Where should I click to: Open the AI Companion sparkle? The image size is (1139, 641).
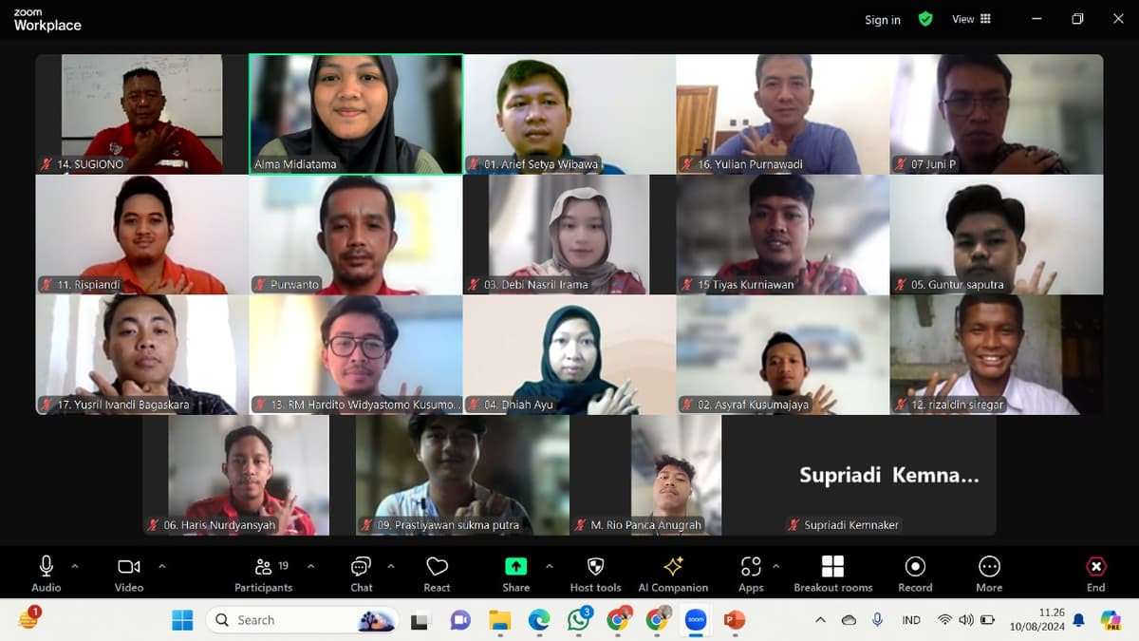pyautogui.click(x=673, y=574)
